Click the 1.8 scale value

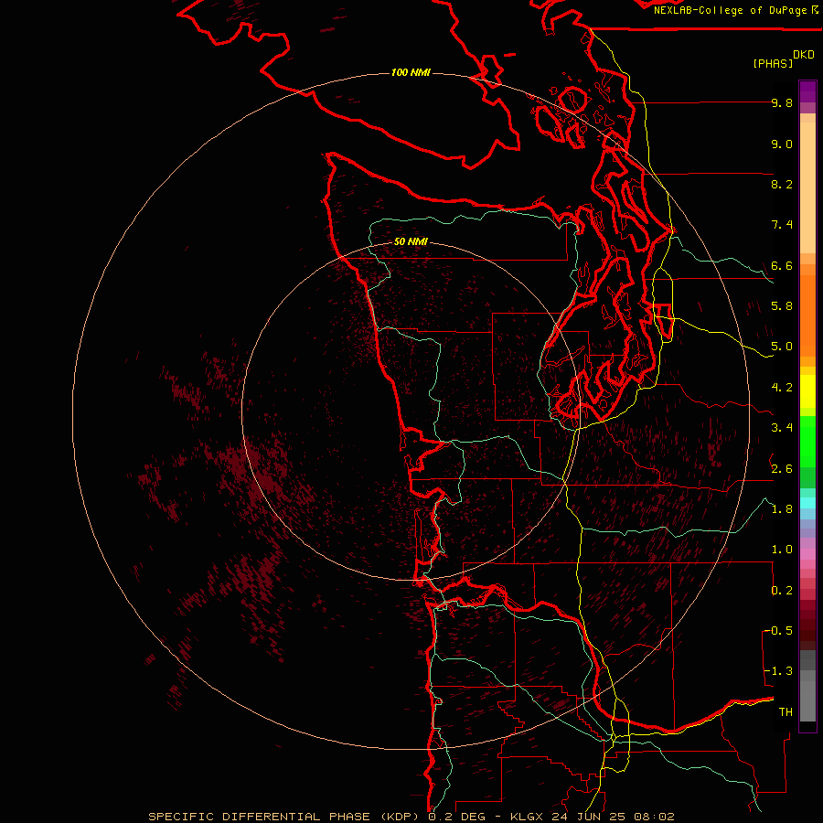coord(782,509)
